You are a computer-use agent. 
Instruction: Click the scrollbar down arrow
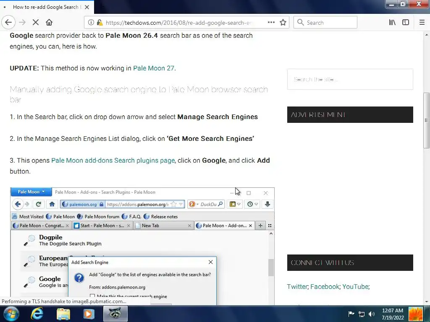[427, 302]
